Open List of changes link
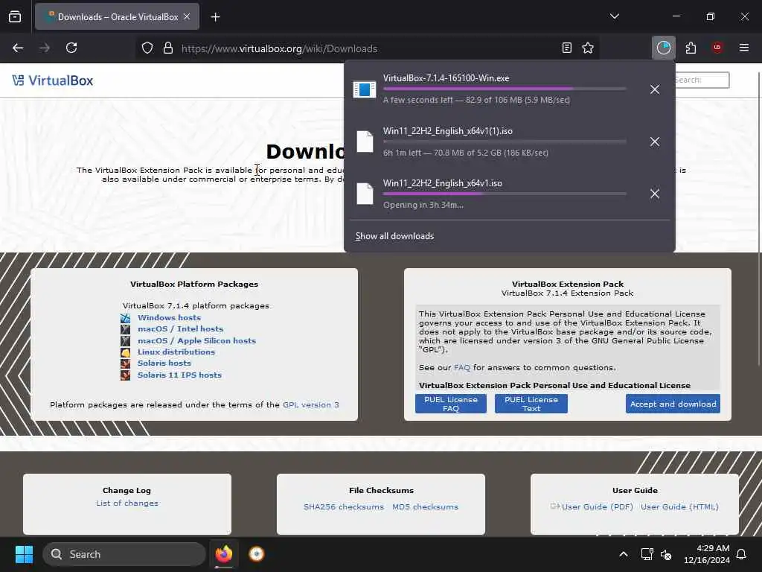Image resolution: width=762 pixels, height=572 pixels. coord(127,503)
